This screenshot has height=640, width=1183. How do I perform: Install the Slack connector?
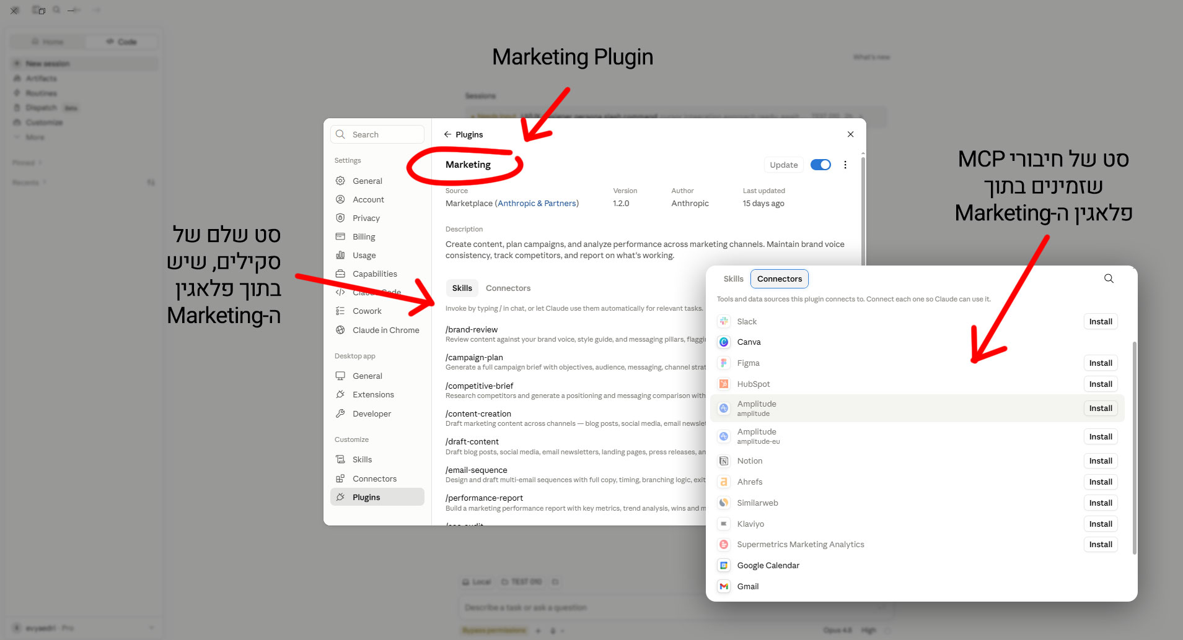click(x=1101, y=321)
